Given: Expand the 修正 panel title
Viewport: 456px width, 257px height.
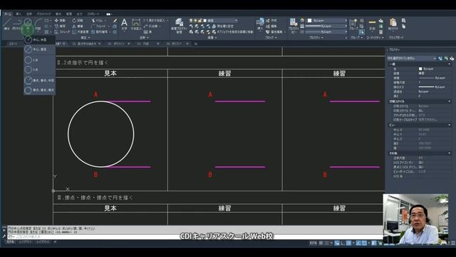Looking at the screenshot, I should [85, 38].
